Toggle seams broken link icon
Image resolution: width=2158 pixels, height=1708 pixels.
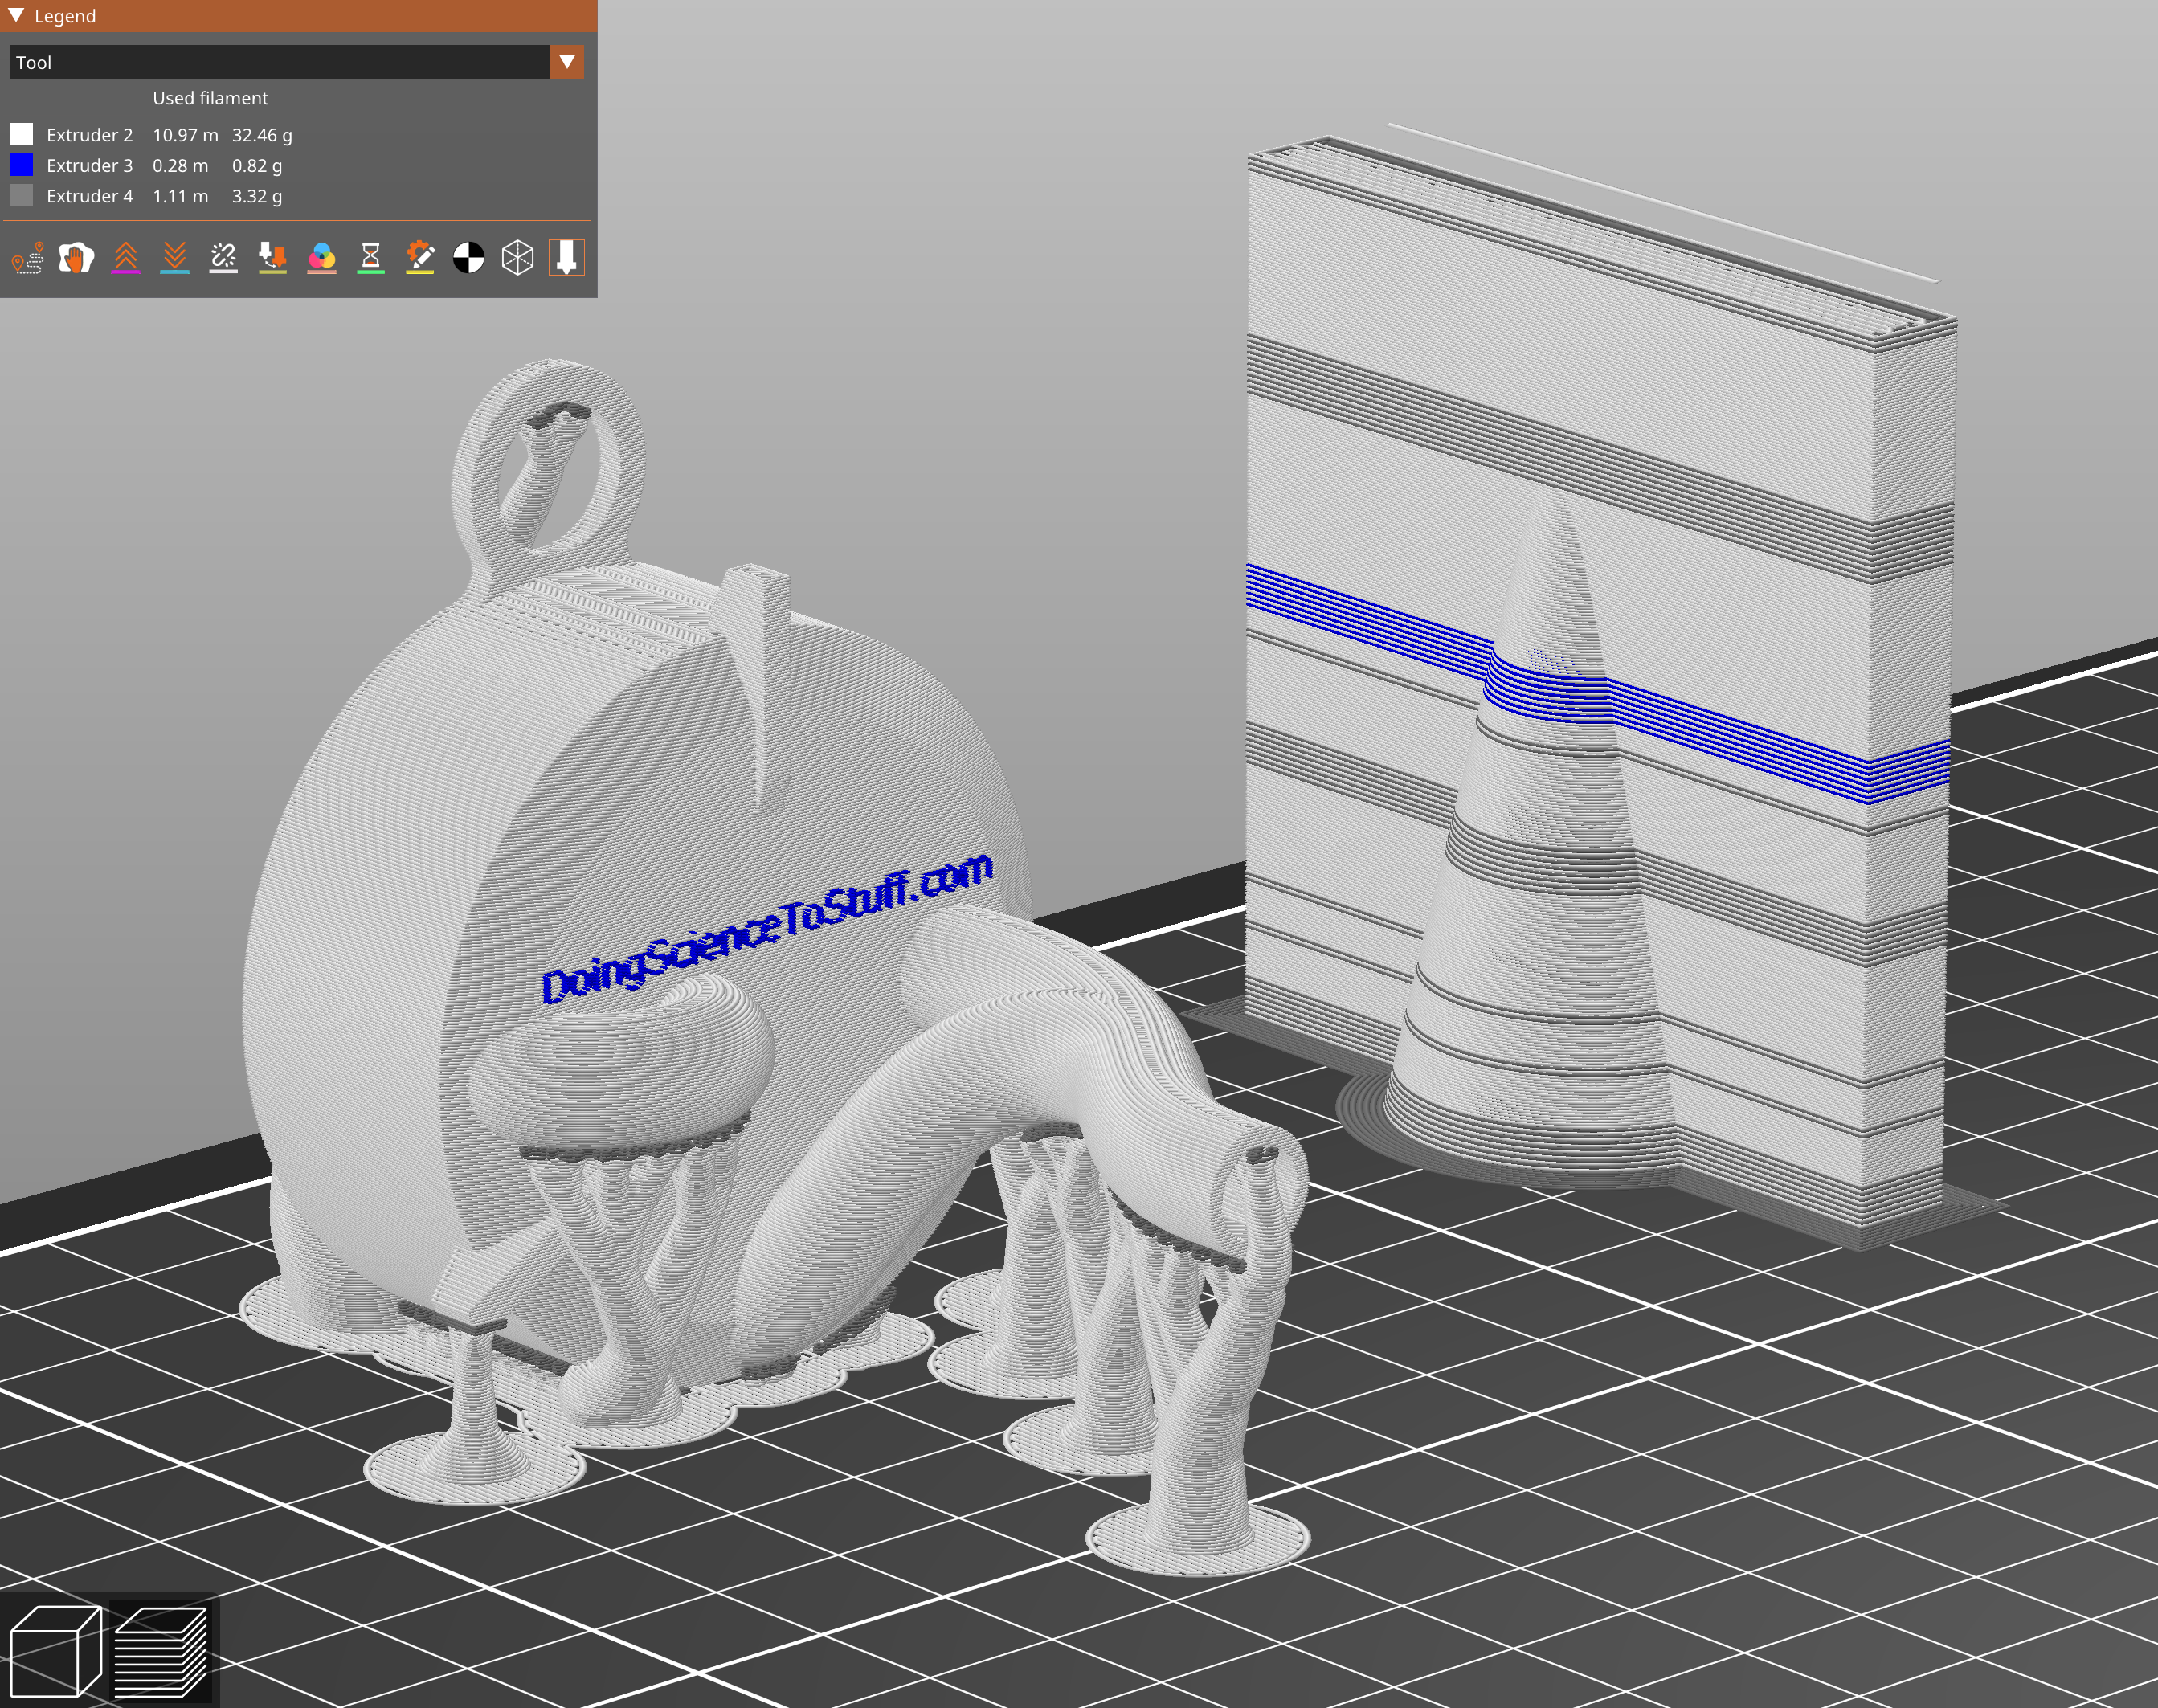[x=223, y=258]
